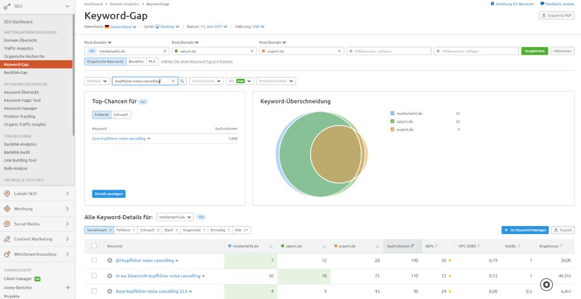The width and height of the screenshot is (581, 299).
Task: Clear the expert.de domain entry
Action: (x=339, y=51)
